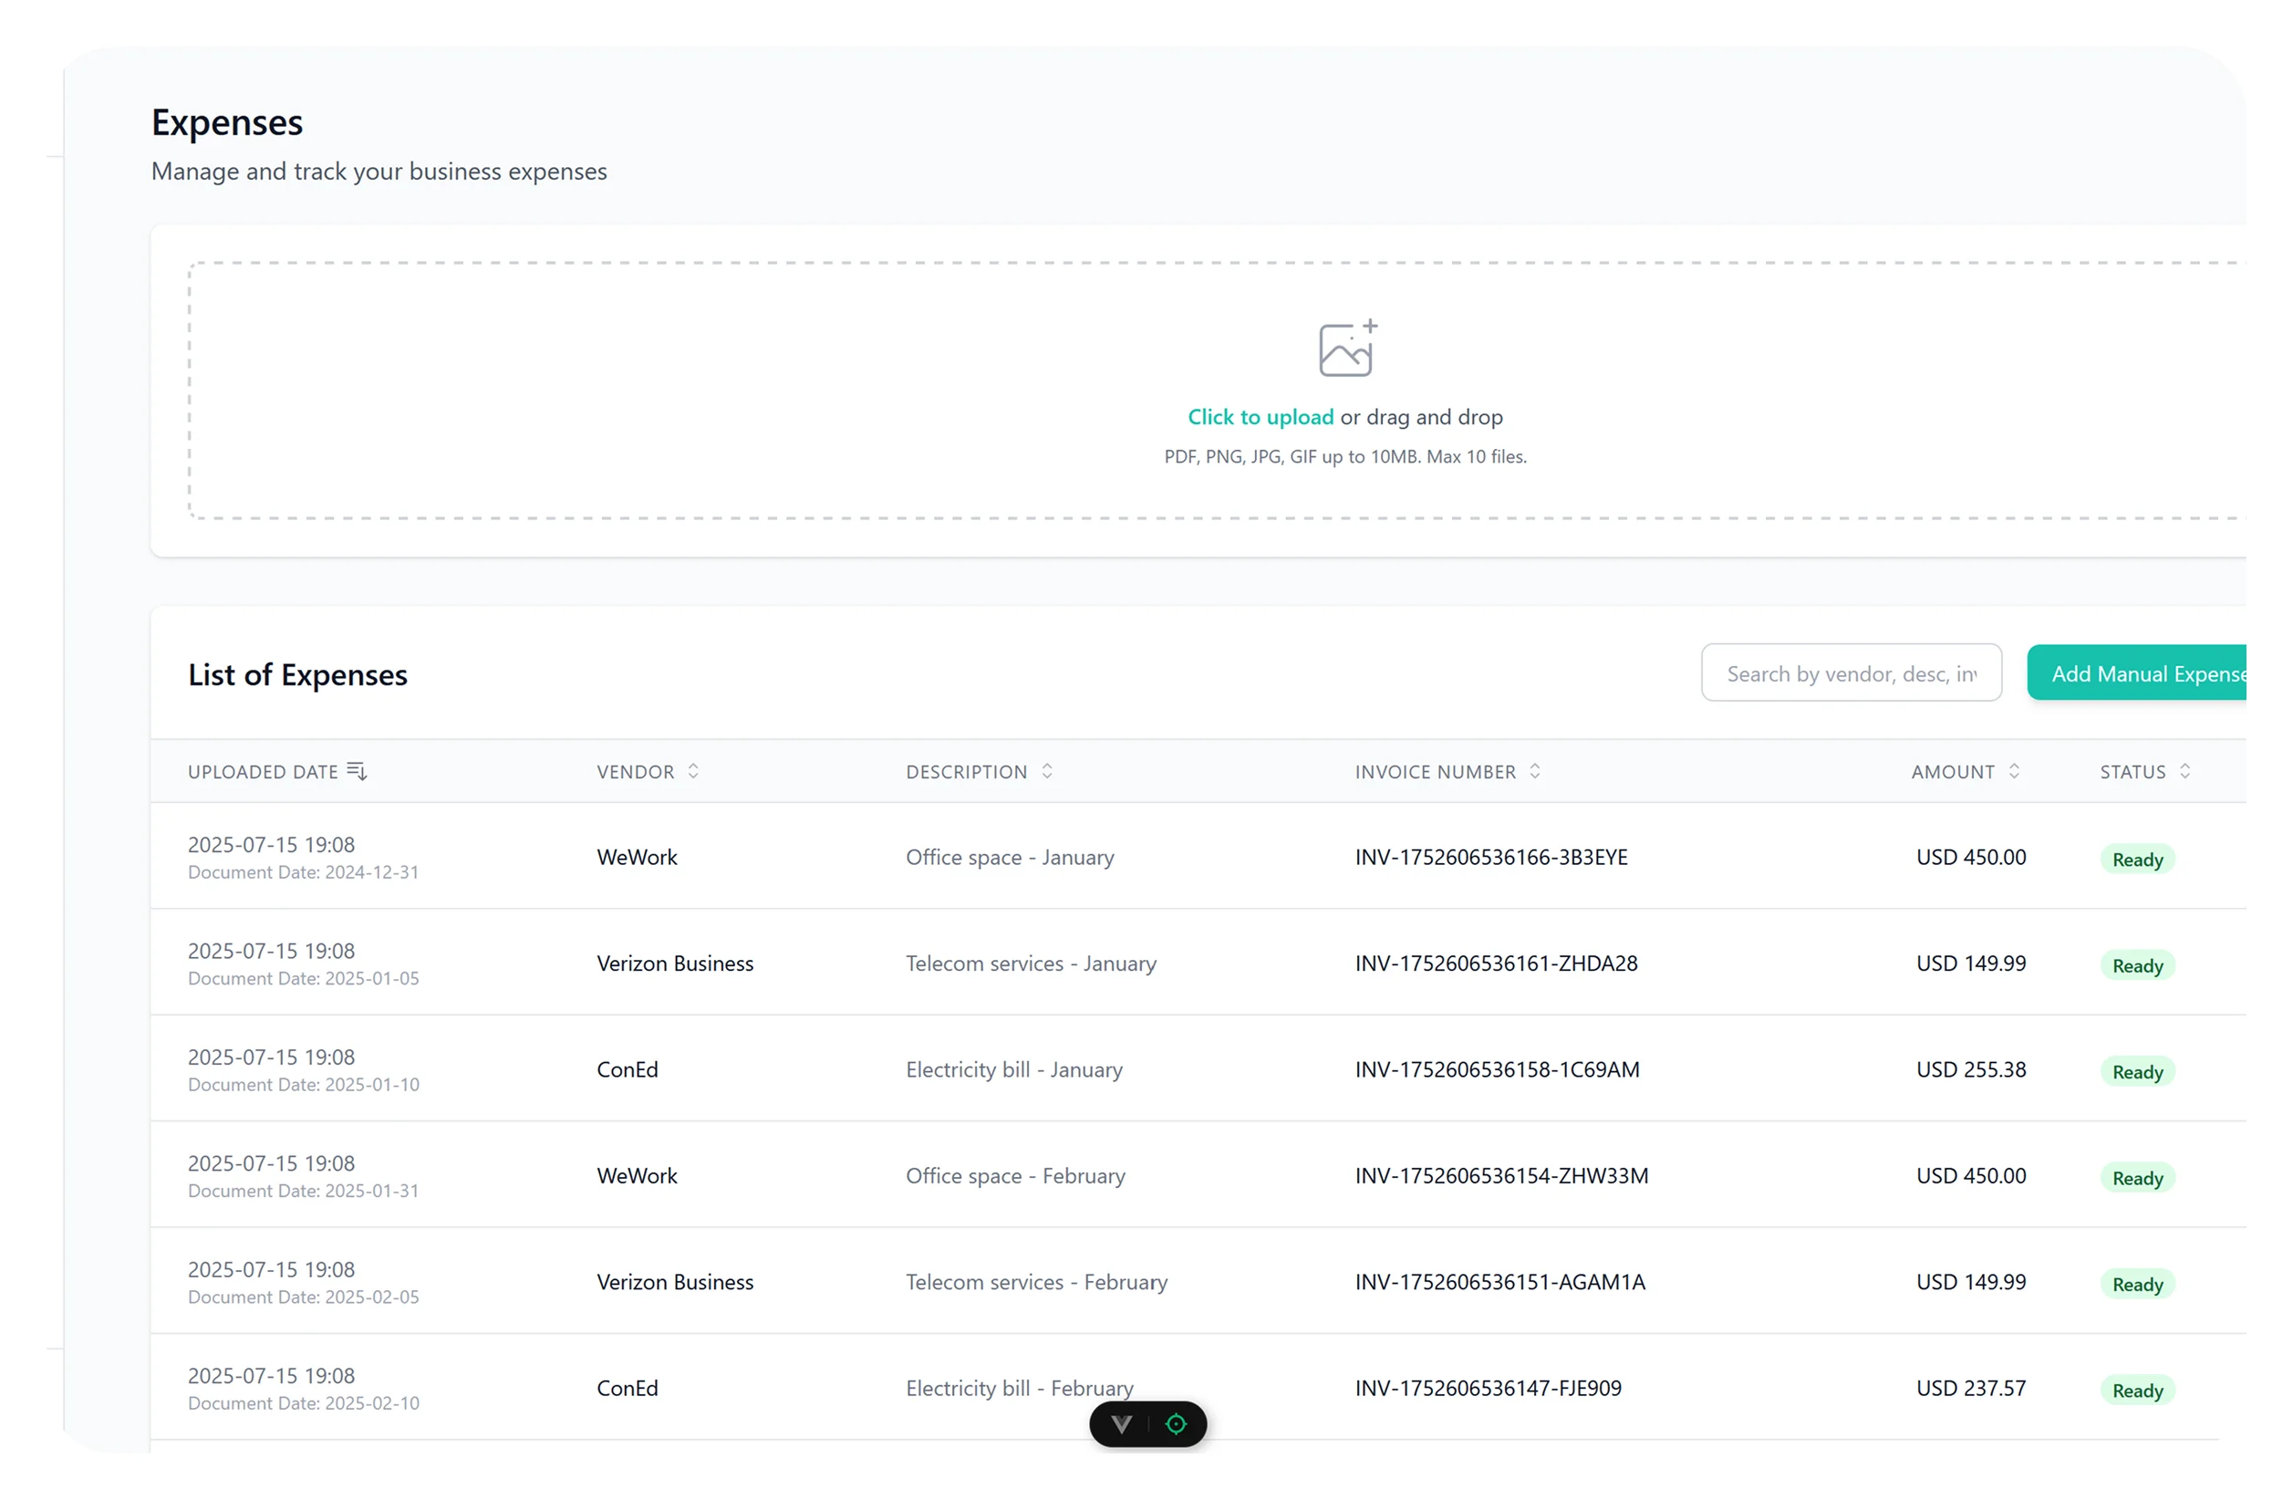Sort by Description column arrows
Image resolution: width=2293 pixels, height=1500 pixels.
(x=1046, y=771)
